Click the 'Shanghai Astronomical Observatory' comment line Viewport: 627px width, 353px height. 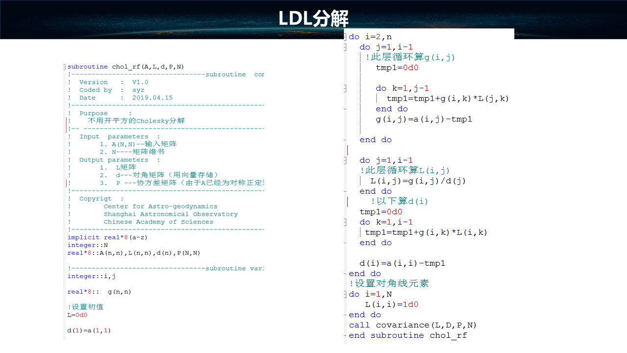[170, 214]
